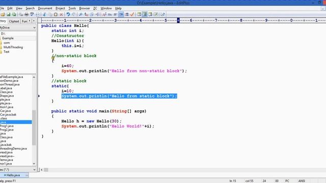The image size is (326, 183).
Task: Open the Document menu
Action: coord(45,8)
